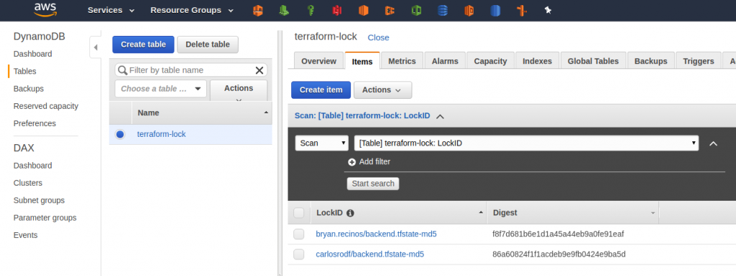Collapse the left navigation pane arrow
The image size is (736, 276).
[x=96, y=47]
